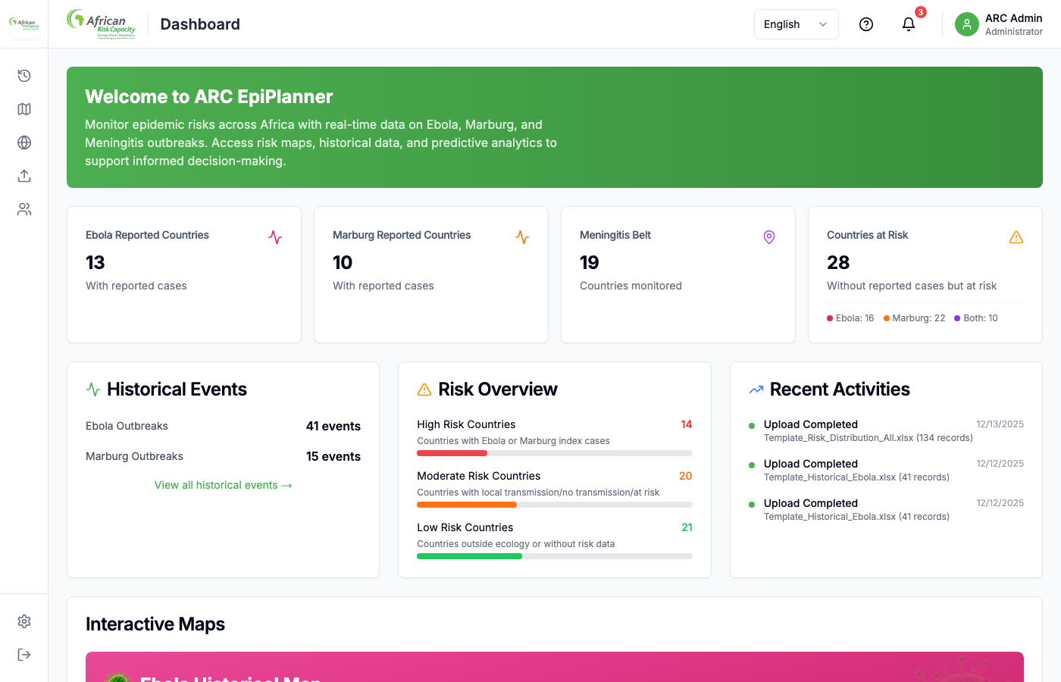Click the Moderate Risk count 20
The width and height of the screenshot is (1061, 682).
[686, 476]
